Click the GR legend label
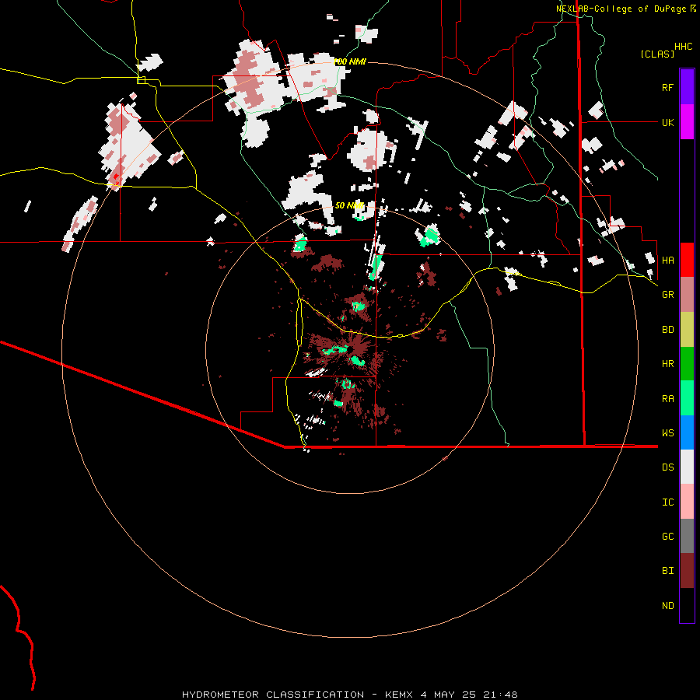This screenshot has height=700, width=700. pyautogui.click(x=667, y=295)
